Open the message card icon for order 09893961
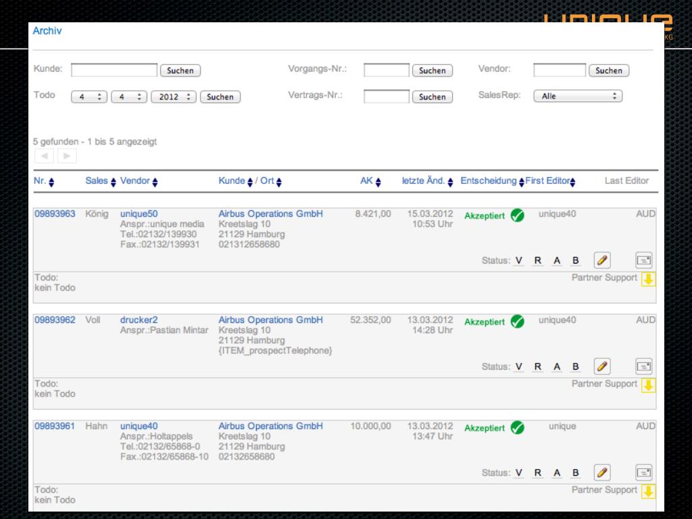The height and width of the screenshot is (519, 692). coord(644,472)
